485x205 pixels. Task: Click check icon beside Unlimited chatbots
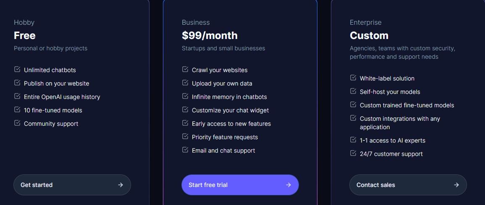[17, 69]
